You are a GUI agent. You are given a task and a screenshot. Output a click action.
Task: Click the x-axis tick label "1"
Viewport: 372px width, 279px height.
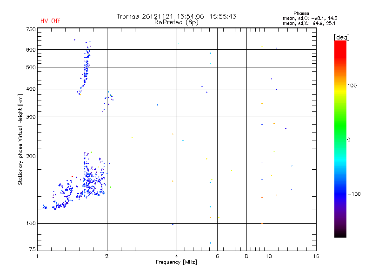tap(37, 256)
